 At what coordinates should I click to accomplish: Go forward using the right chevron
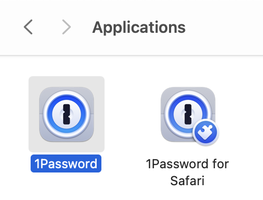tap(67, 27)
